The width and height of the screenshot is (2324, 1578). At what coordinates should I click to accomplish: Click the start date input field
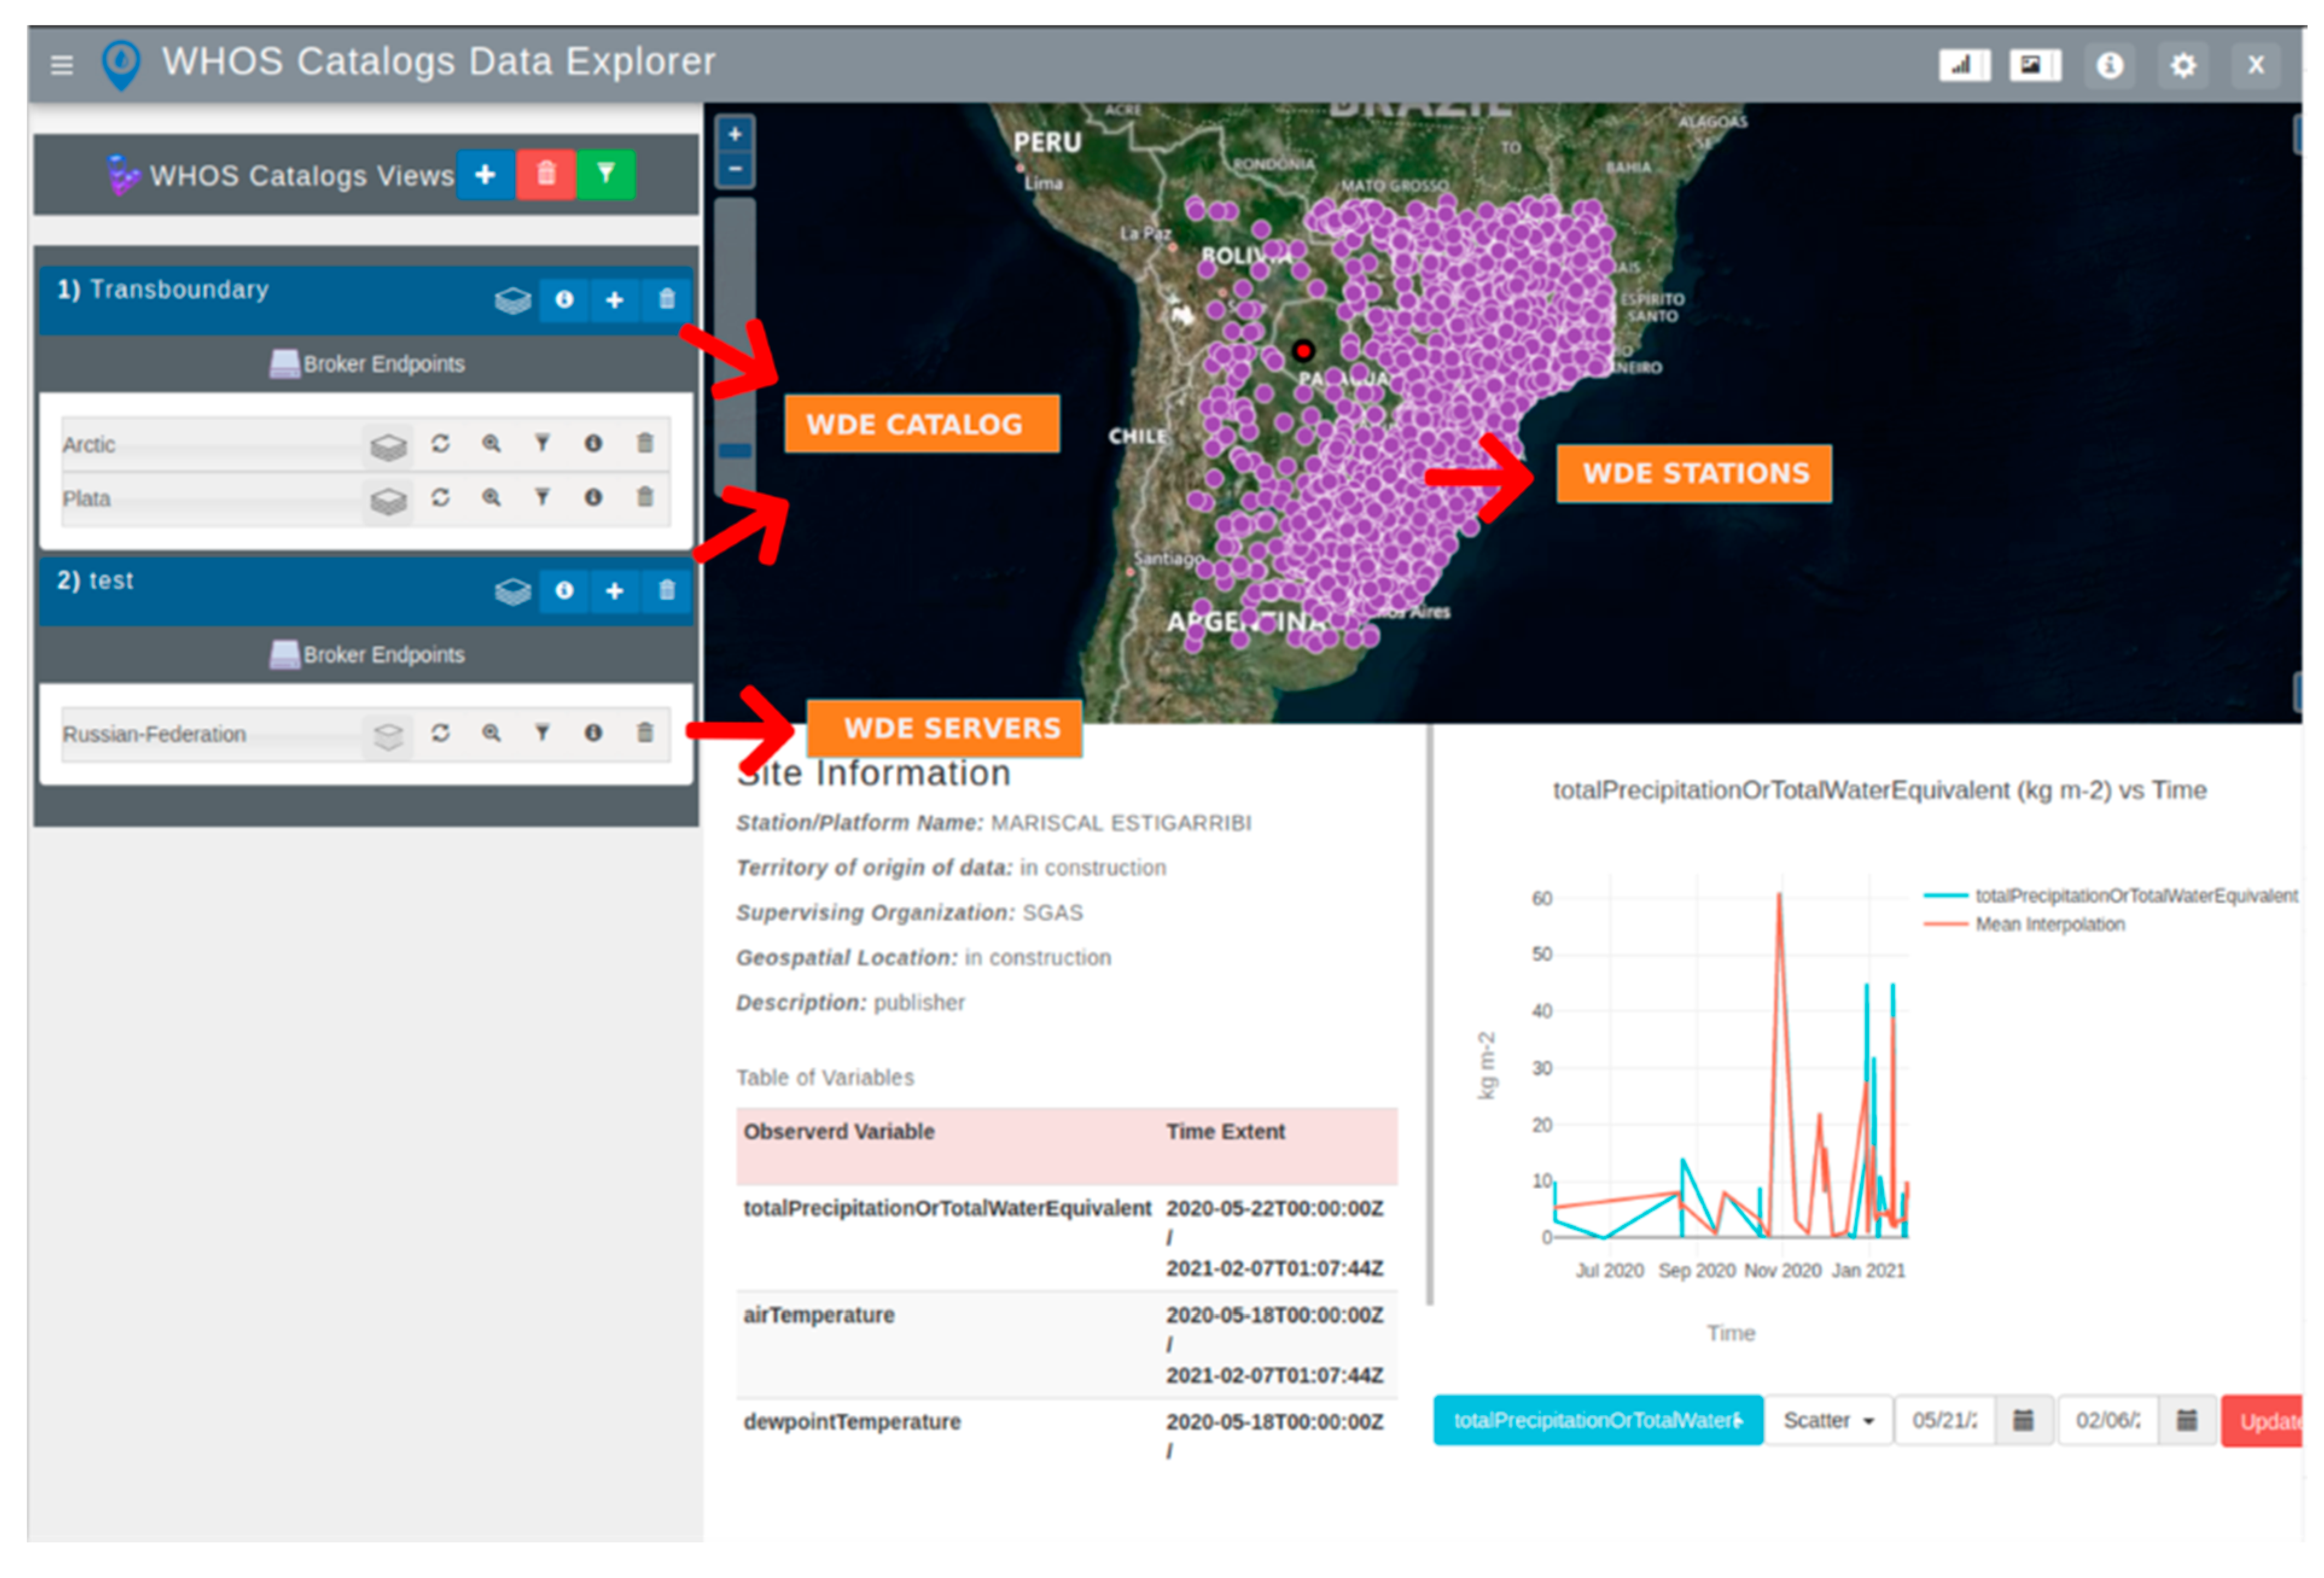(1944, 1420)
